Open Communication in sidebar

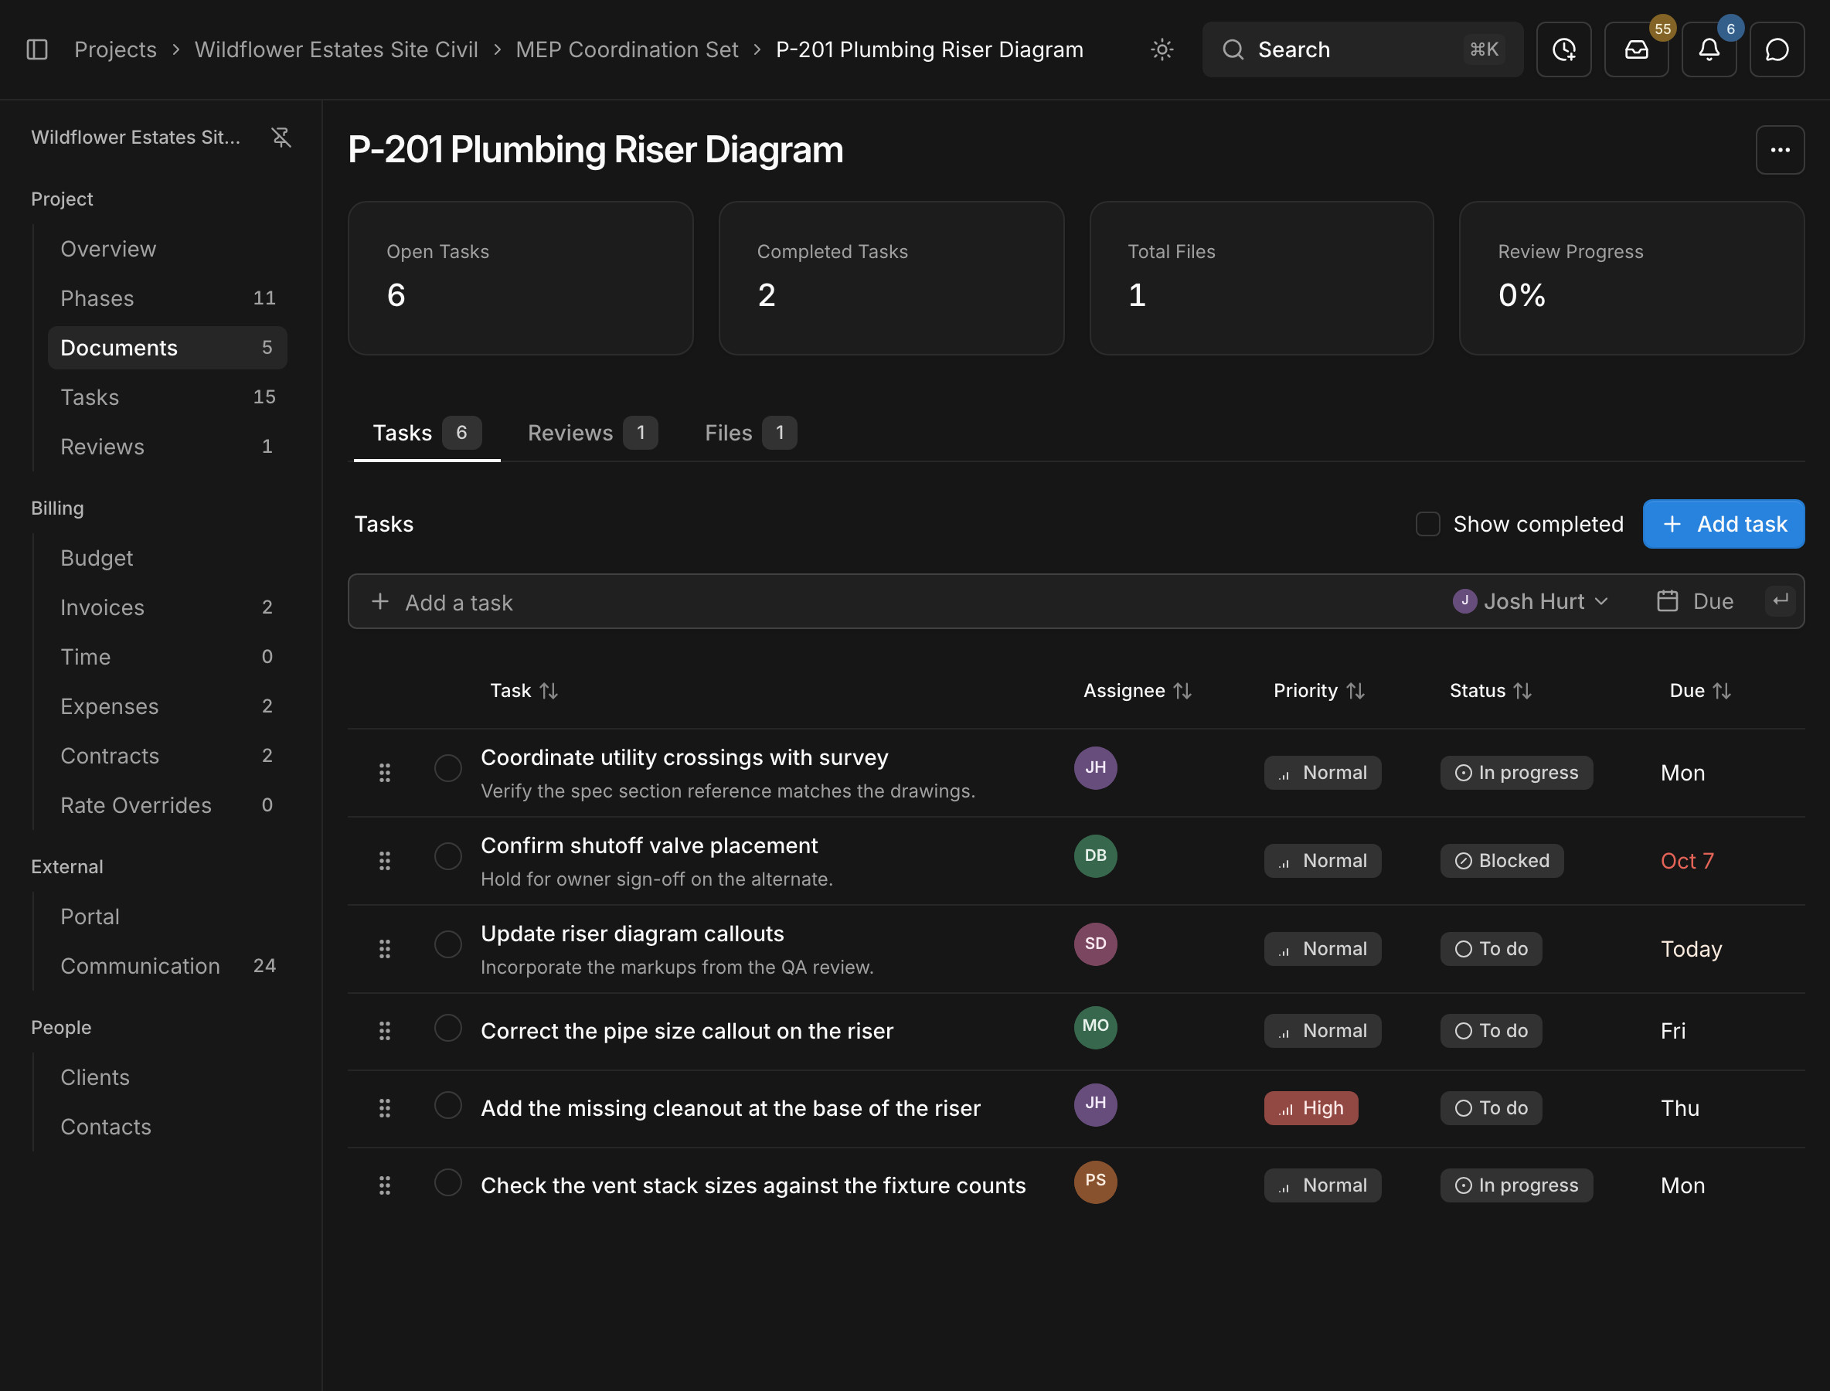click(167, 966)
